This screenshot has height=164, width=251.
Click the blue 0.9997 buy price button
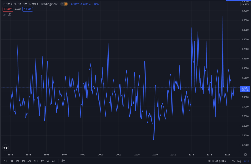pyautogui.click(x=28, y=9)
